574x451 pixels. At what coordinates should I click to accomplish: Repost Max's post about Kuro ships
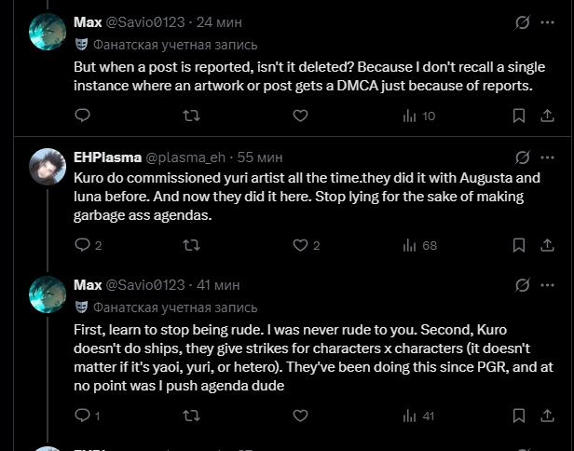[191, 415]
